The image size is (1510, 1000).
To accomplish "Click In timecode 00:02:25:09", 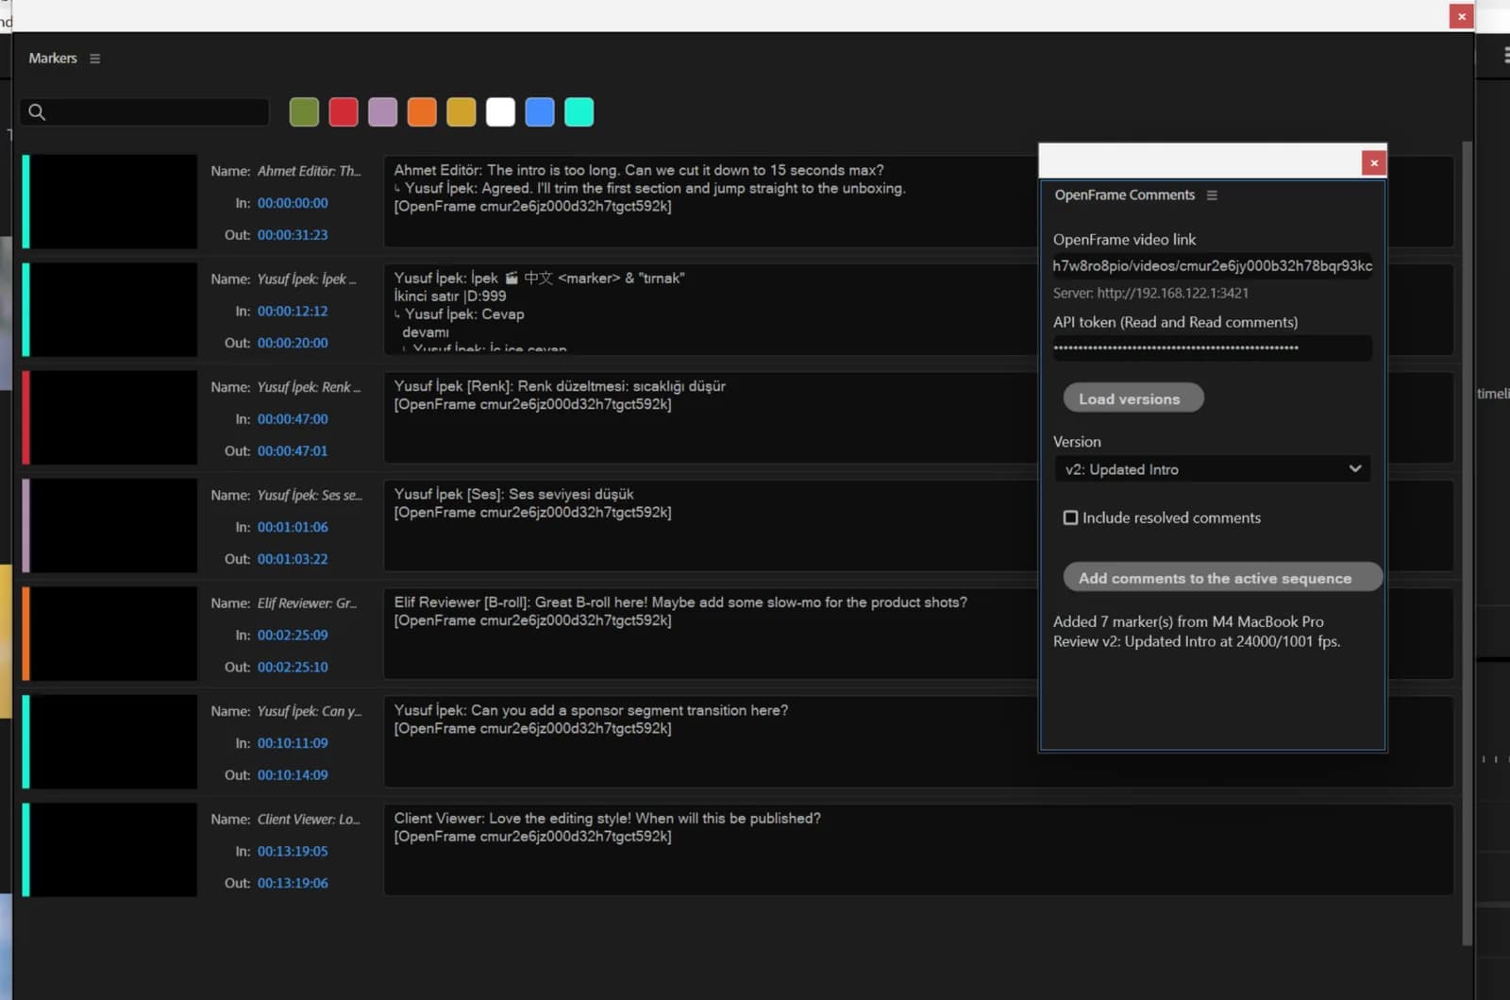I will coord(293,636).
